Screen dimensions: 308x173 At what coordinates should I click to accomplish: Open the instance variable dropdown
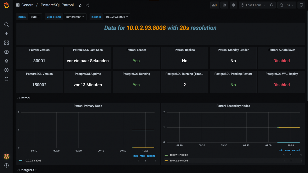pos(117,17)
